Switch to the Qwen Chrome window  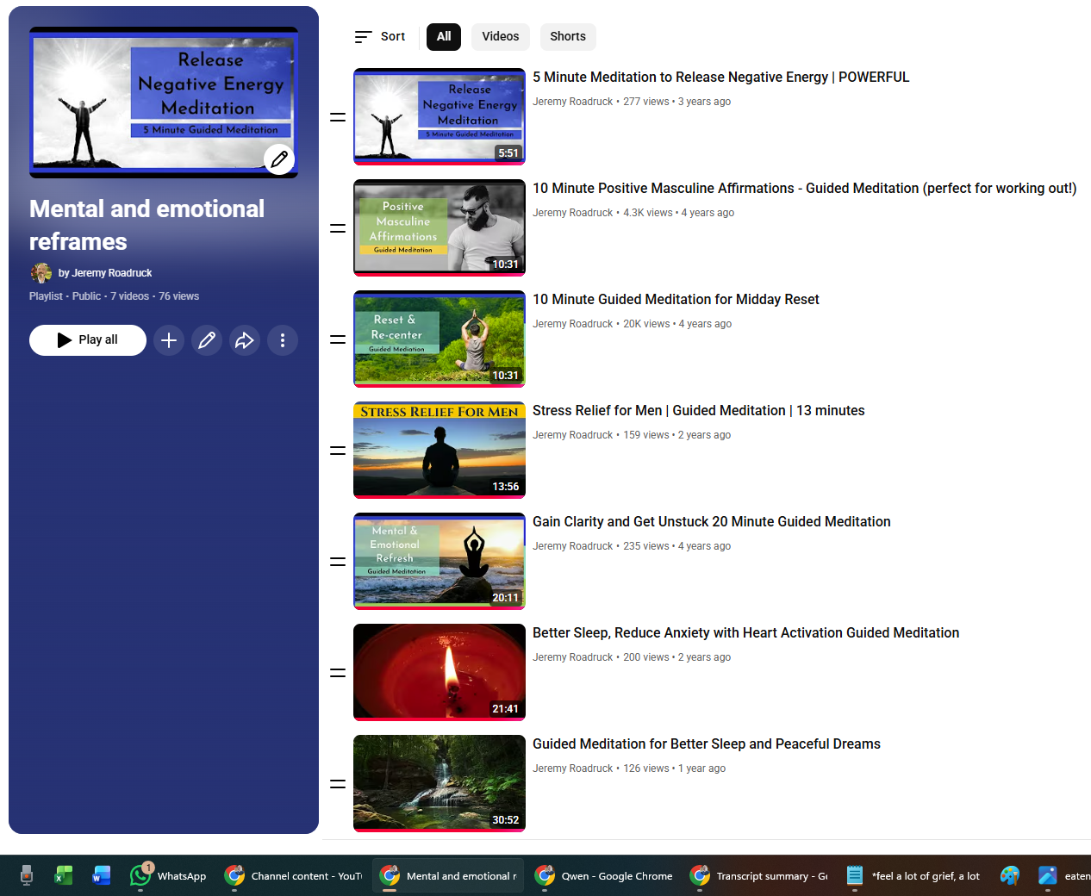point(603,875)
